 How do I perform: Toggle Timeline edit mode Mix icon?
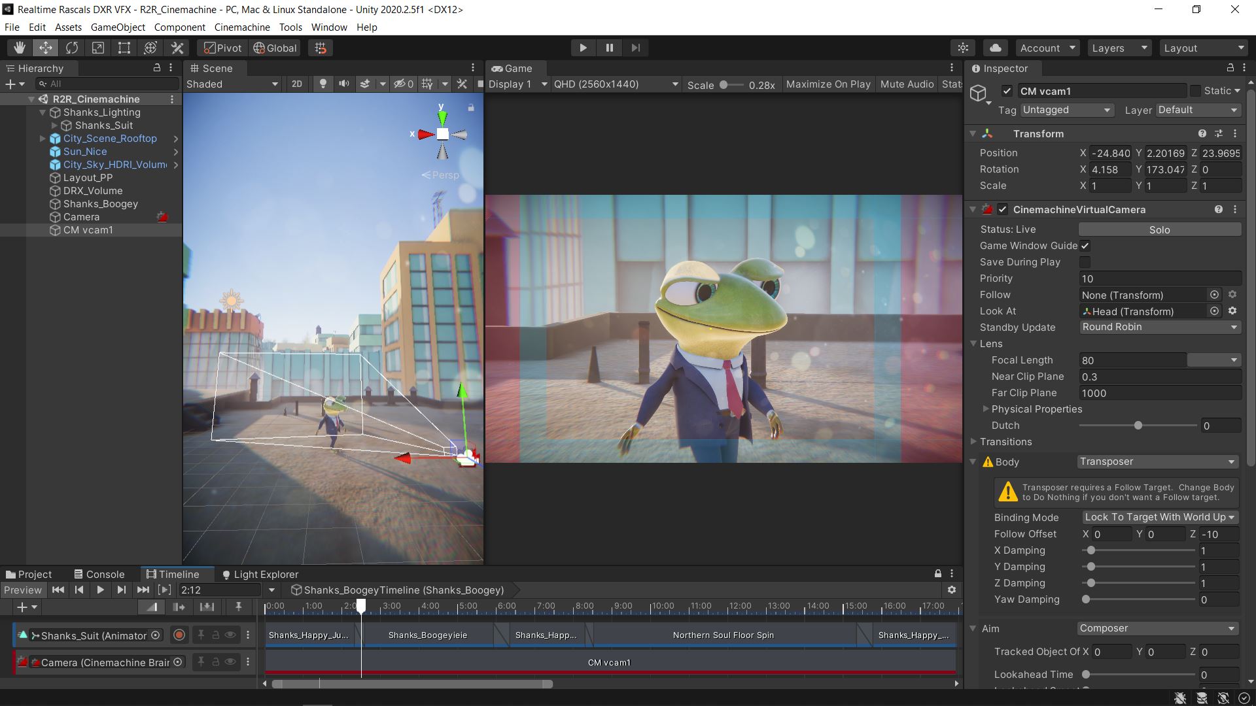(152, 607)
